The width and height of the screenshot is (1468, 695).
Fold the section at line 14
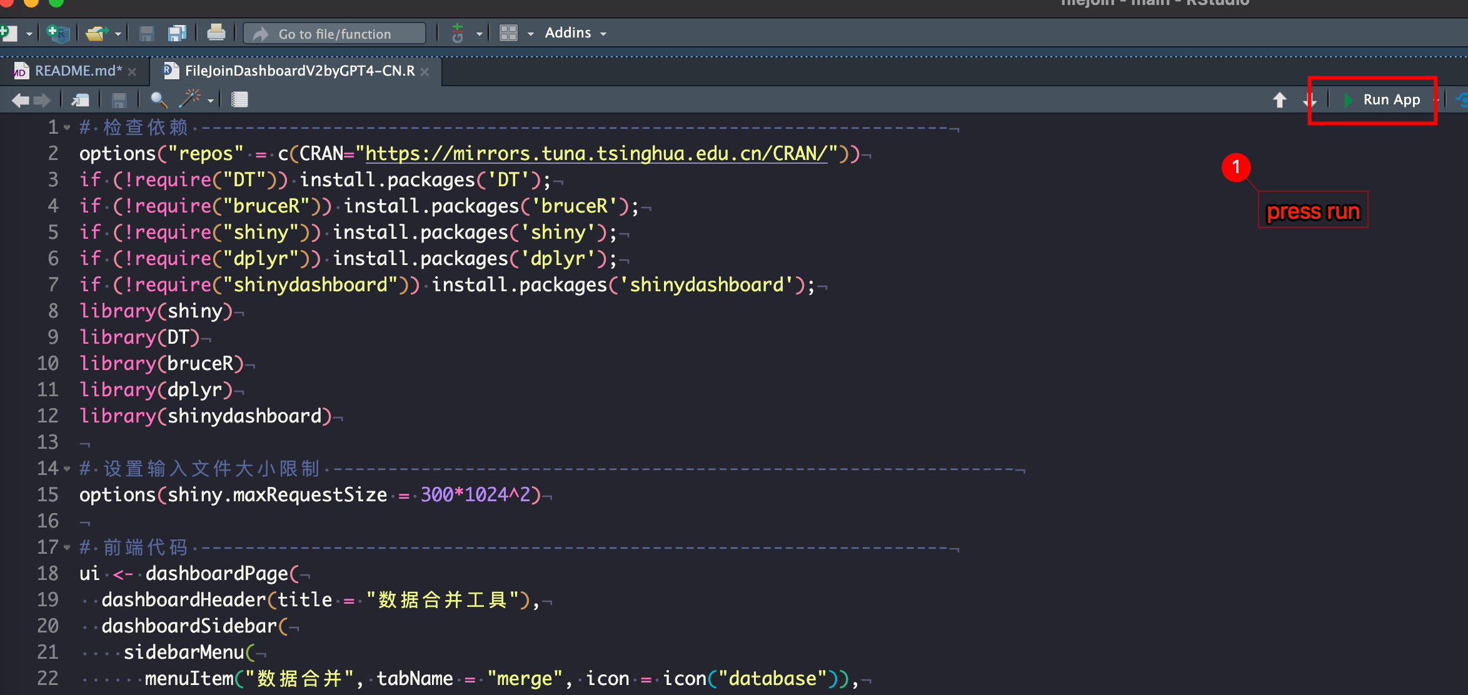[67, 469]
